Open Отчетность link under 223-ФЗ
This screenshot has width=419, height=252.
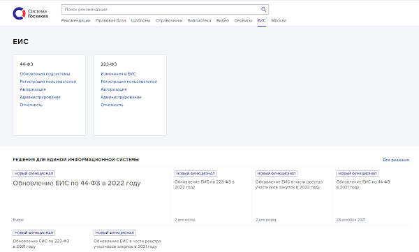112,105
